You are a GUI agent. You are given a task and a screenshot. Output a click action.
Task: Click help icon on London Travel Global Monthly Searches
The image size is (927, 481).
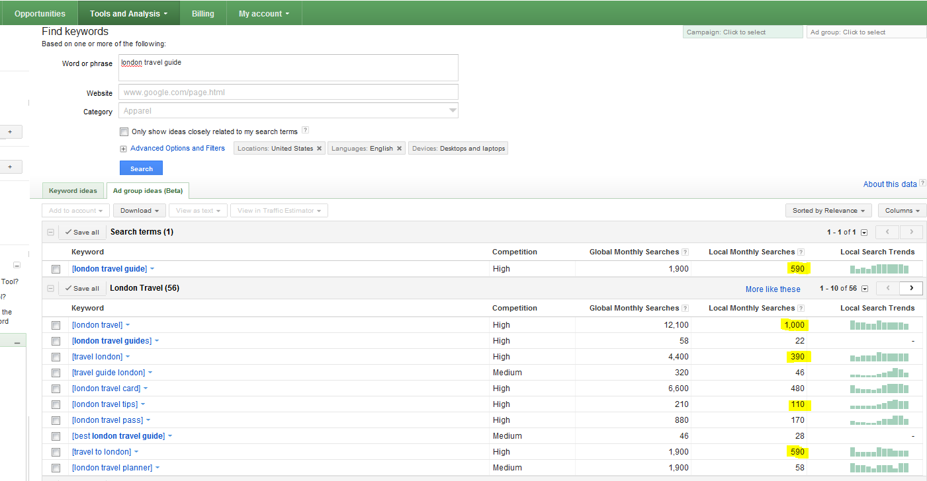click(685, 308)
